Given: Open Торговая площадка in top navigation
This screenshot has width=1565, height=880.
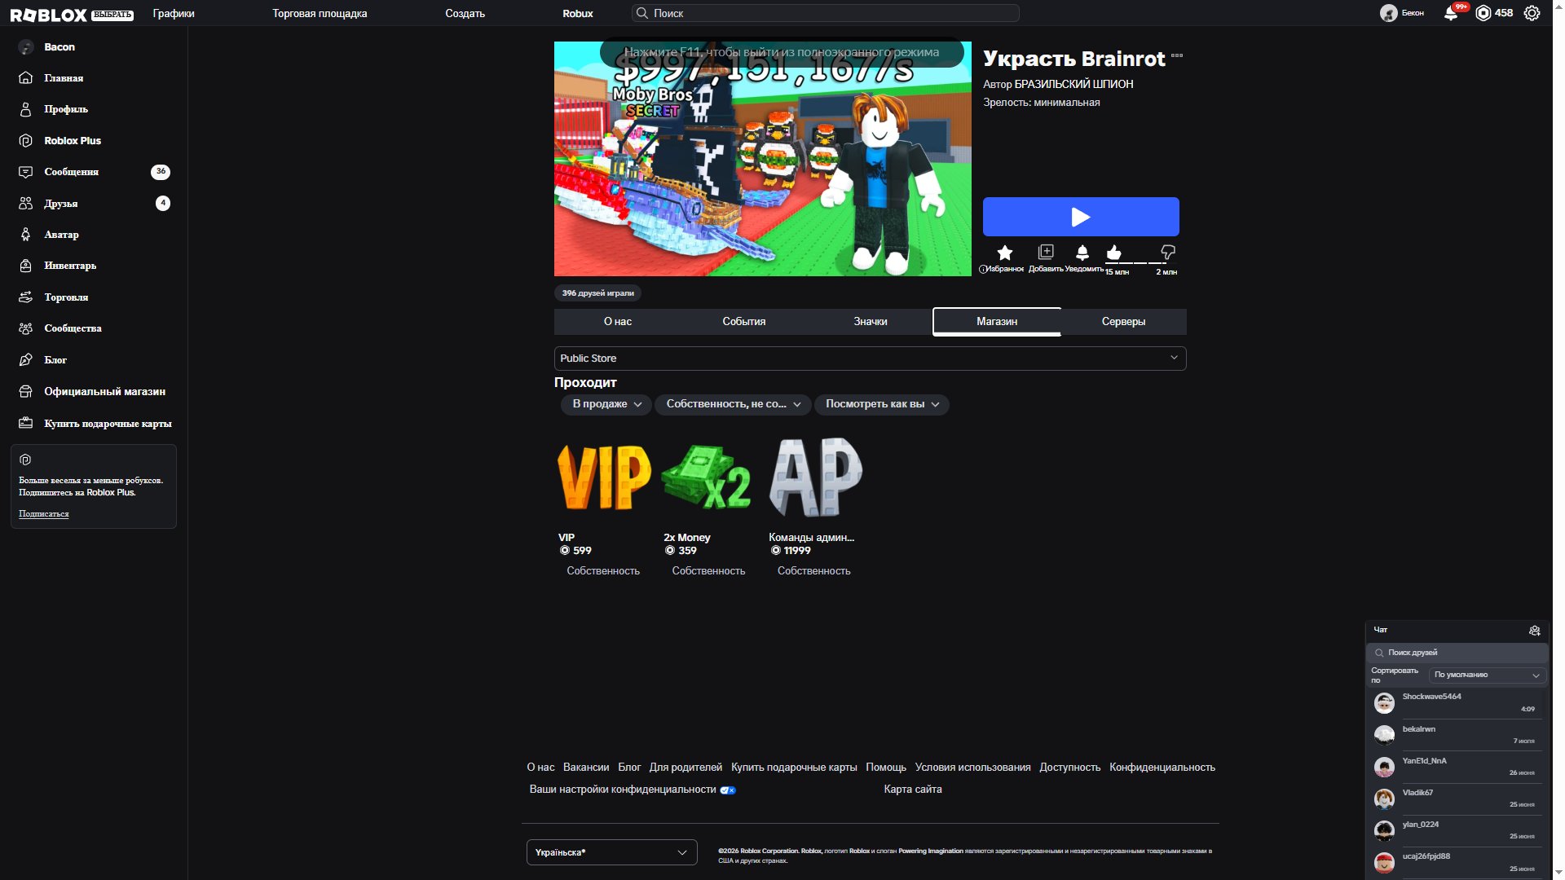Looking at the screenshot, I should coord(320,14).
